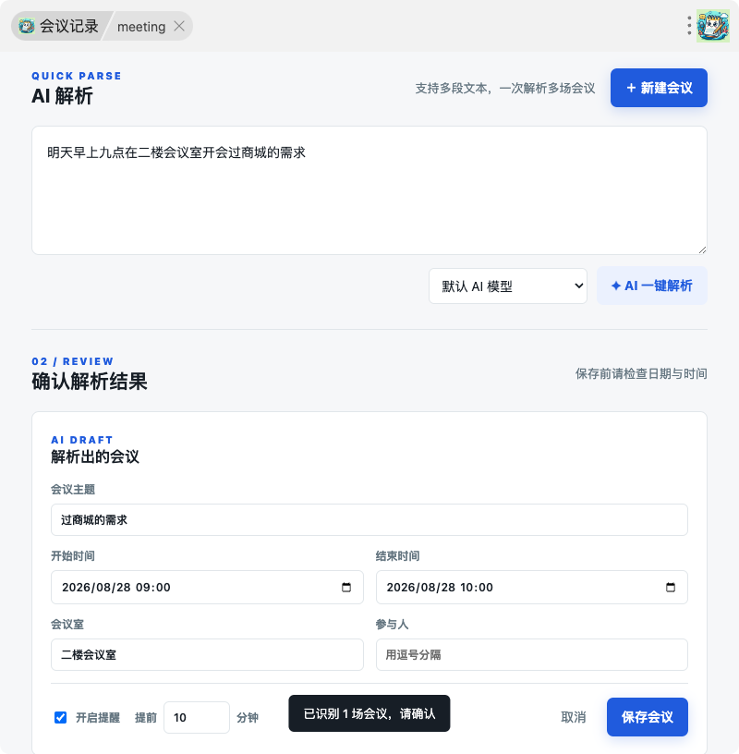739x754 pixels.
Task: Click the 确认解析结果 heading
Action: 90,382
